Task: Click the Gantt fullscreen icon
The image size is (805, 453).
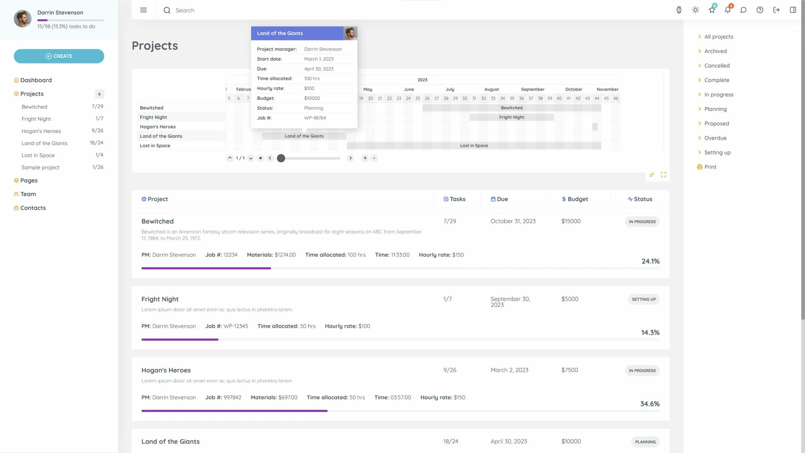Action: pos(663,175)
